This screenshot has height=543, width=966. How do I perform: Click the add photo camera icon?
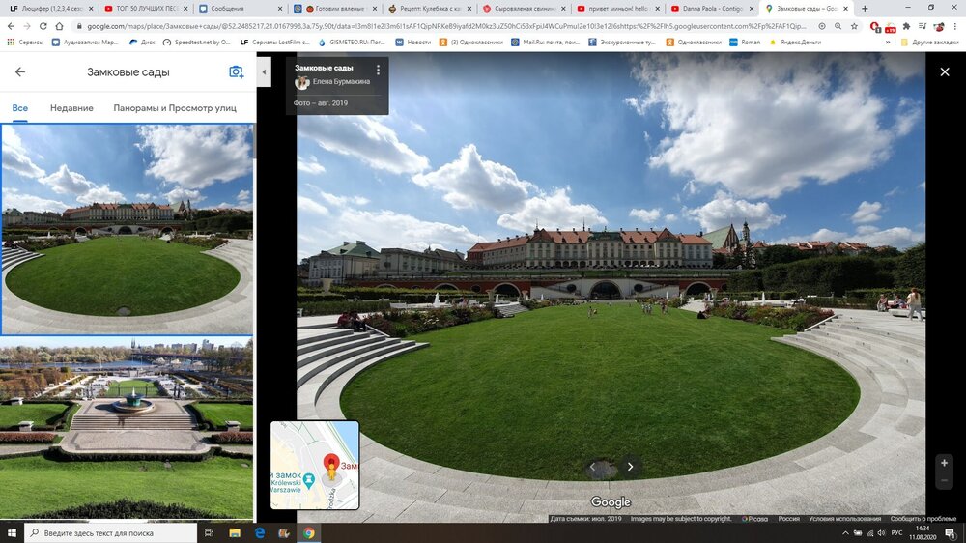coord(236,72)
